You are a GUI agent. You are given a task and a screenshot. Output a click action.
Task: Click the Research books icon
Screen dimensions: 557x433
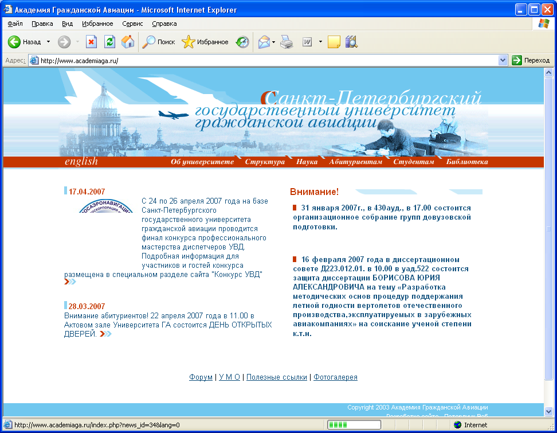pos(351,42)
